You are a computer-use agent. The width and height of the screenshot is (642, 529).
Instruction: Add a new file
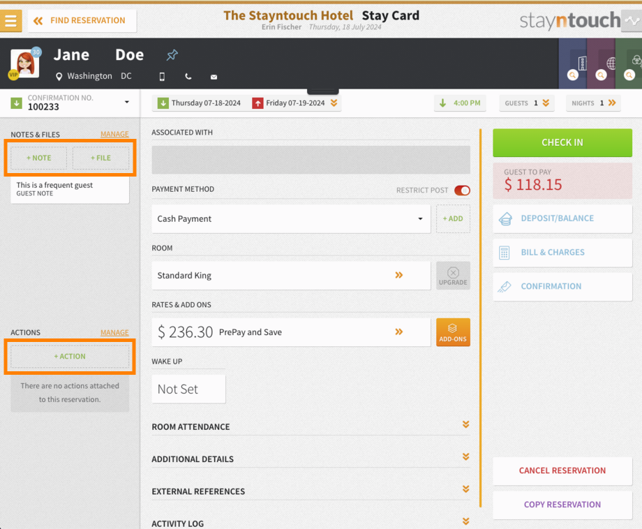pyautogui.click(x=100, y=158)
